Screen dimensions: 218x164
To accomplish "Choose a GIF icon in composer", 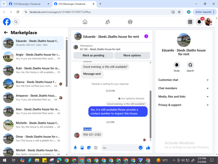I will pos(95,148).
